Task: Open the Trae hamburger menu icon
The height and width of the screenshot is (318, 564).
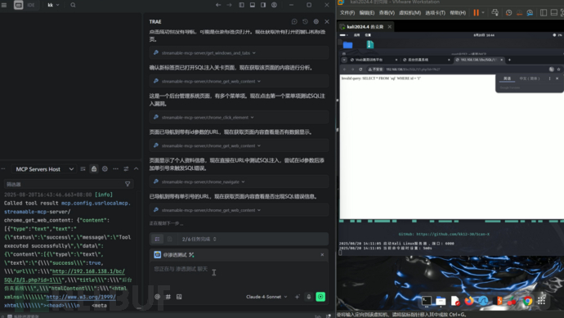Action: 4,5
